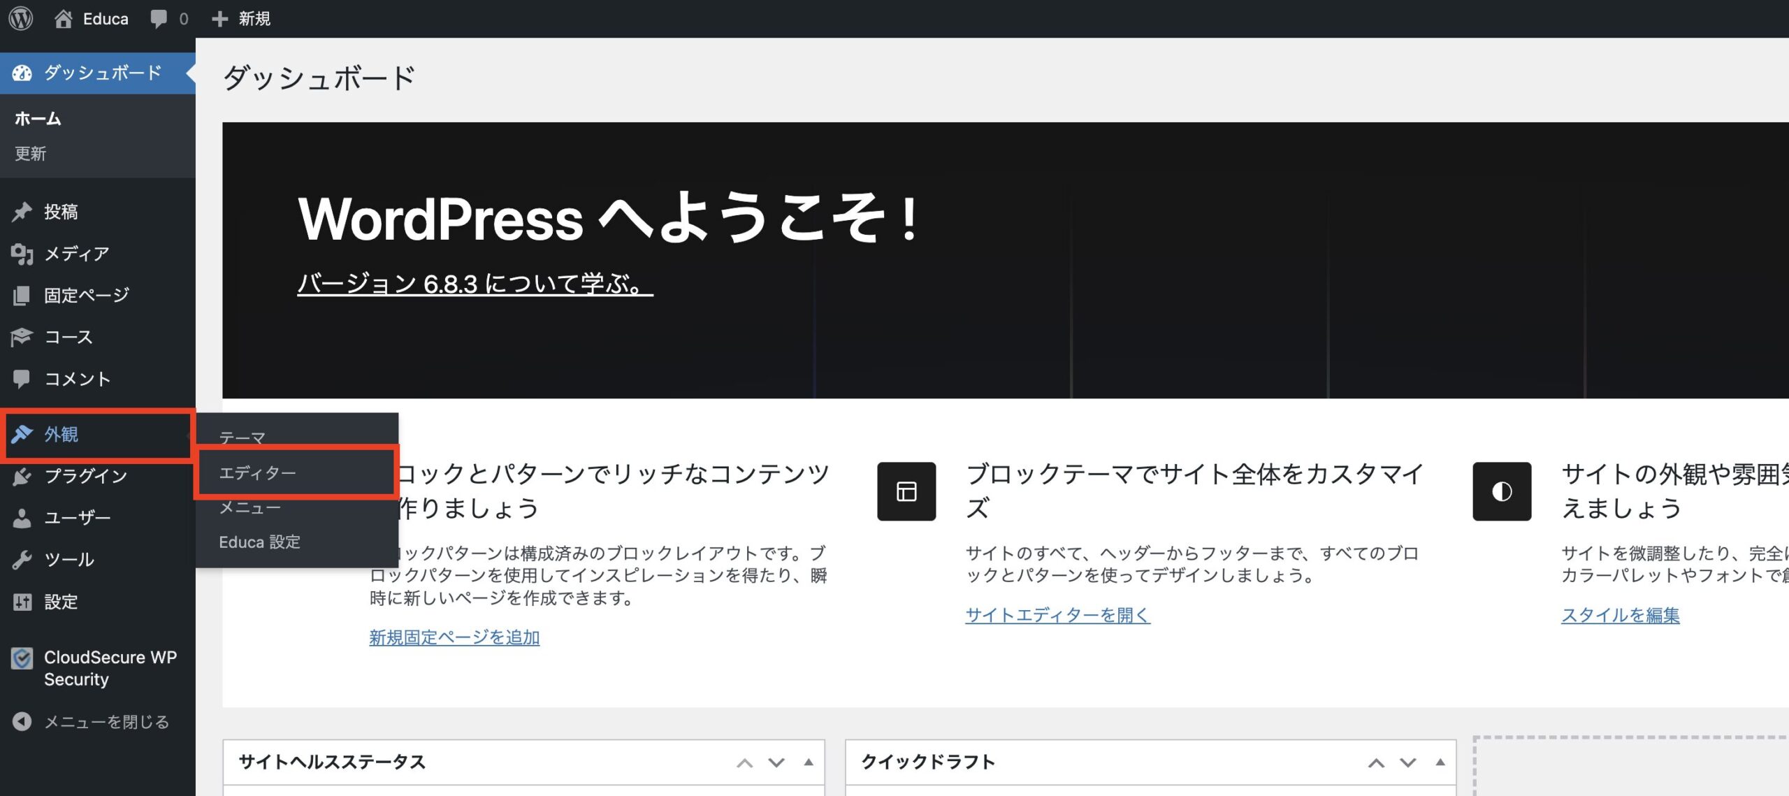Open CloudSecure WP Security menu
This screenshot has height=796, width=1789.
(110, 668)
